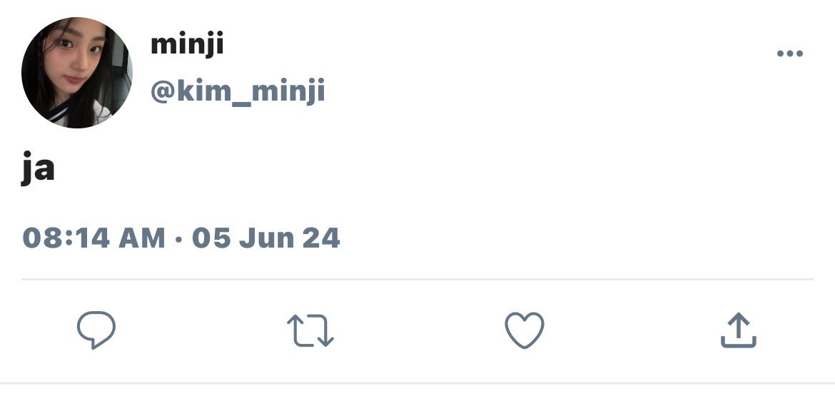Open profile via the display name minji
Image resolution: width=835 pixels, height=396 pixels.
coord(187,45)
